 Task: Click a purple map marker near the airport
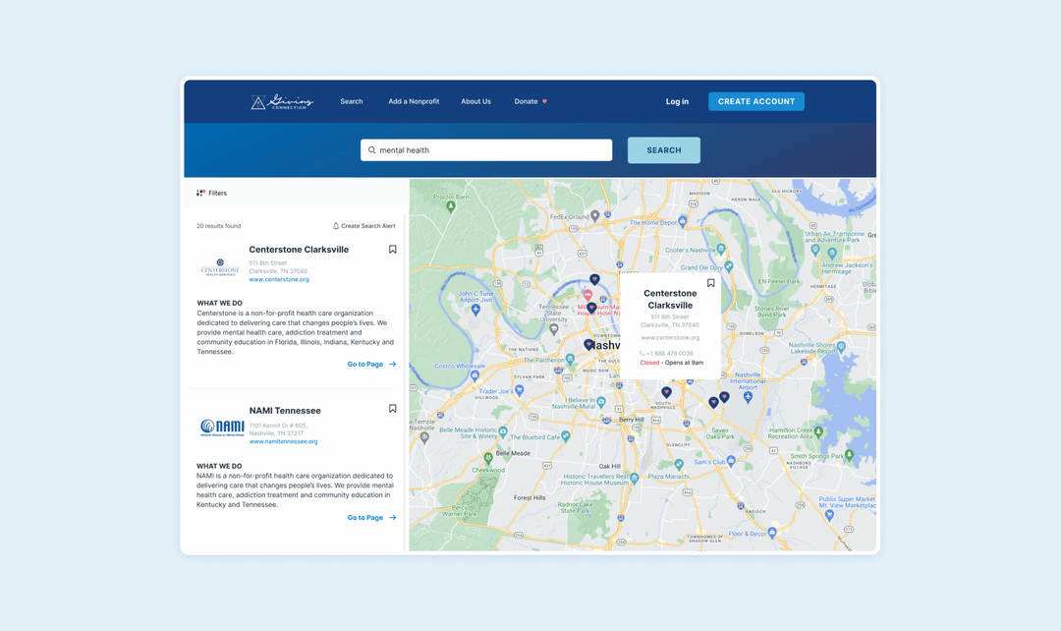(x=714, y=402)
